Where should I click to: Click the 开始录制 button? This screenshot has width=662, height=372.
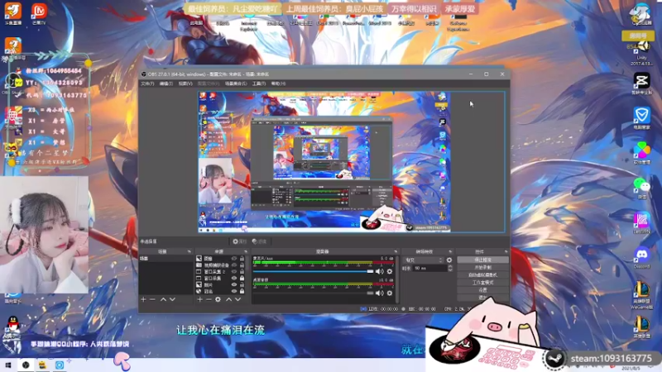point(482,267)
